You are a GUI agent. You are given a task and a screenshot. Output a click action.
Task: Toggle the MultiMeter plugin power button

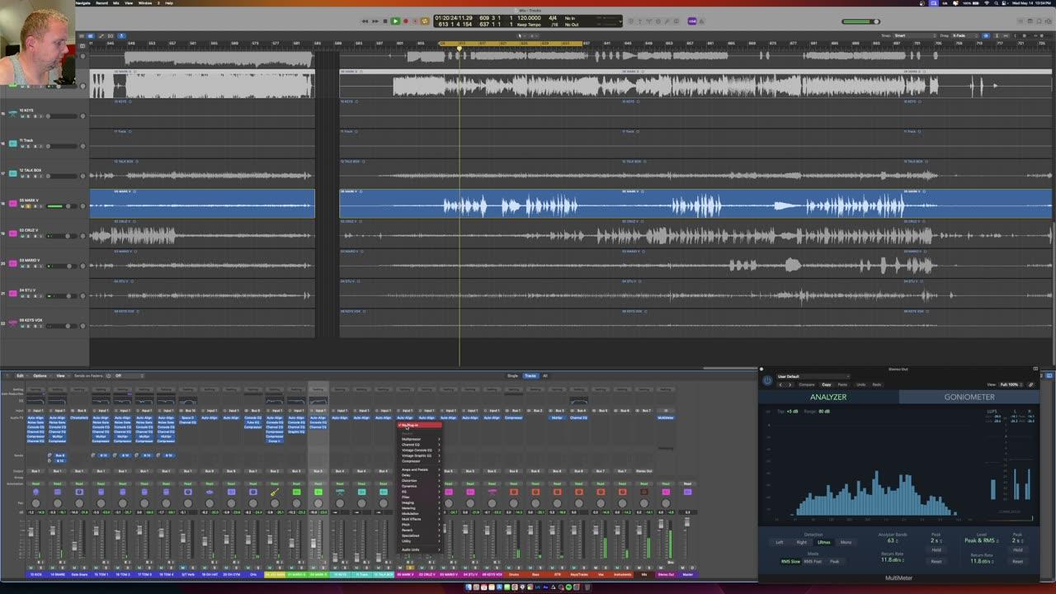coord(767,380)
